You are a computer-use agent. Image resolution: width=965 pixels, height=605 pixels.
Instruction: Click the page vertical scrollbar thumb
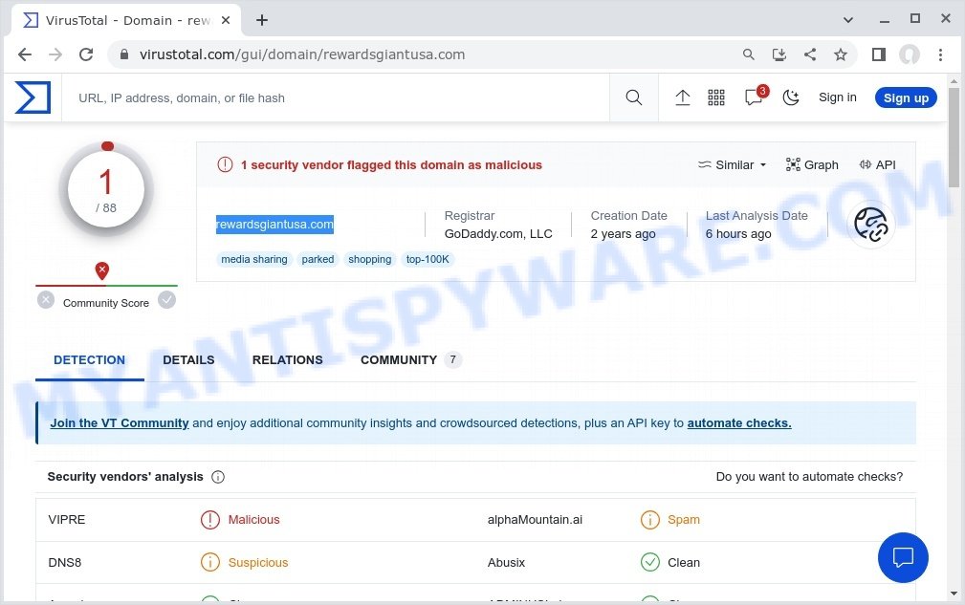[x=954, y=137]
